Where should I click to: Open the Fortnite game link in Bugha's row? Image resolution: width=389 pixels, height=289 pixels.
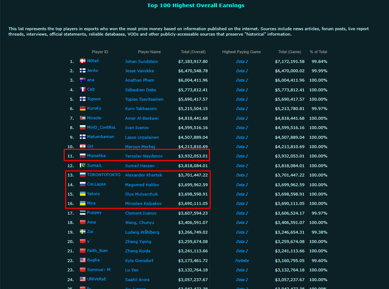click(x=242, y=261)
